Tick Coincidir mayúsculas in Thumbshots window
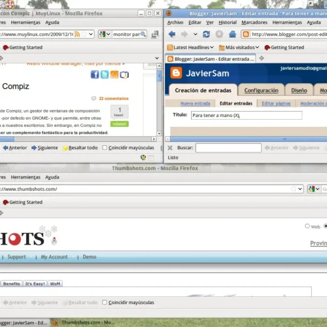 pyautogui.click(x=105, y=302)
